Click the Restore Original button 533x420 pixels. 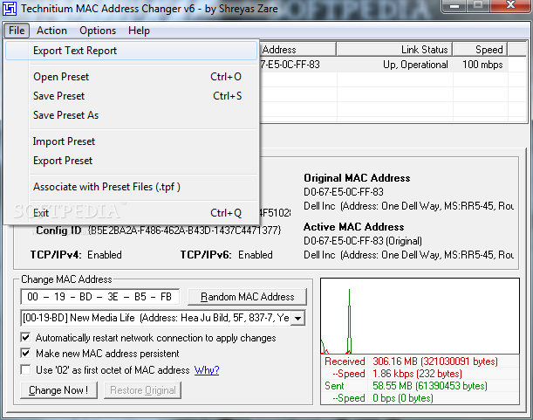coord(143,390)
